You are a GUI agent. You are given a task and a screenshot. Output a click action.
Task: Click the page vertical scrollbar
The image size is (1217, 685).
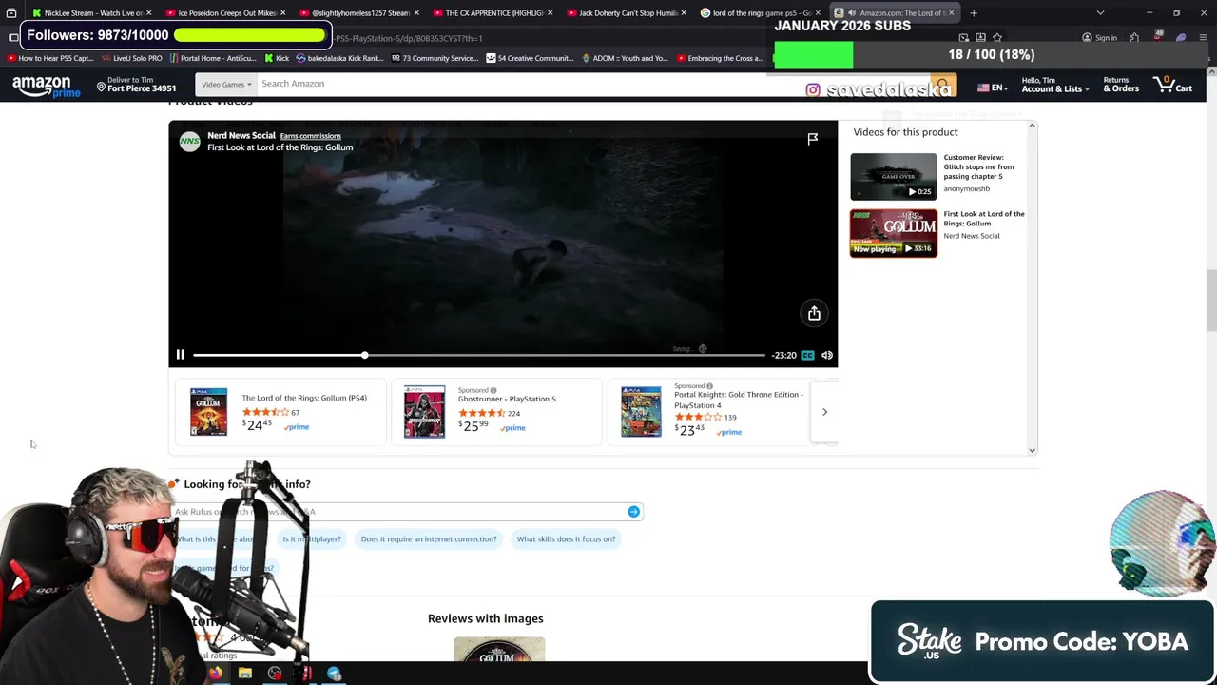click(1211, 301)
